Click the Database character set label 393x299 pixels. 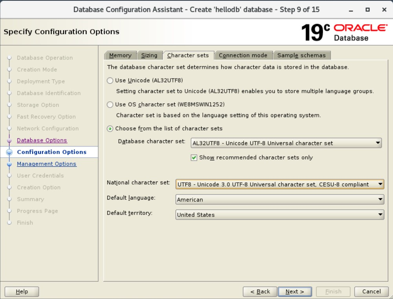click(x=152, y=141)
